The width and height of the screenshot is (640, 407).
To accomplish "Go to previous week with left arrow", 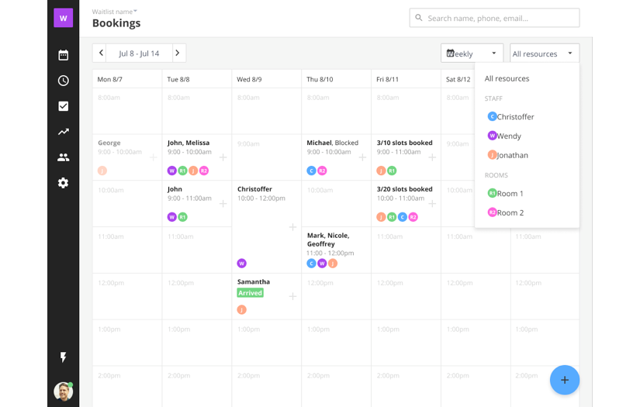I will coord(101,53).
